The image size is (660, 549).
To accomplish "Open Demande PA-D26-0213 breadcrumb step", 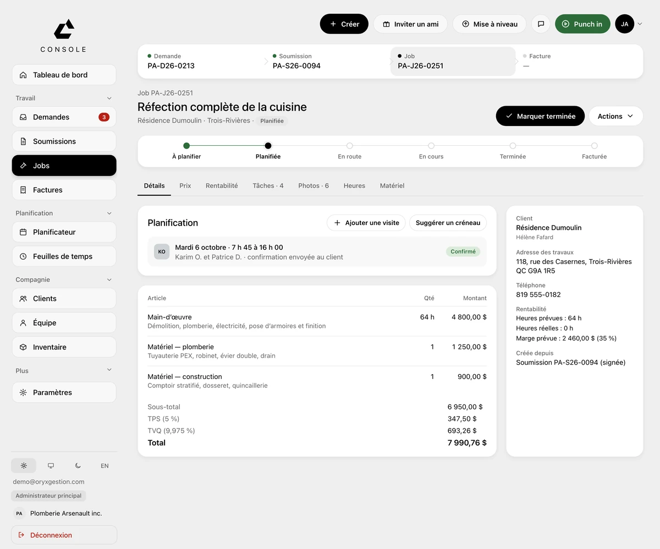I will tap(201, 61).
